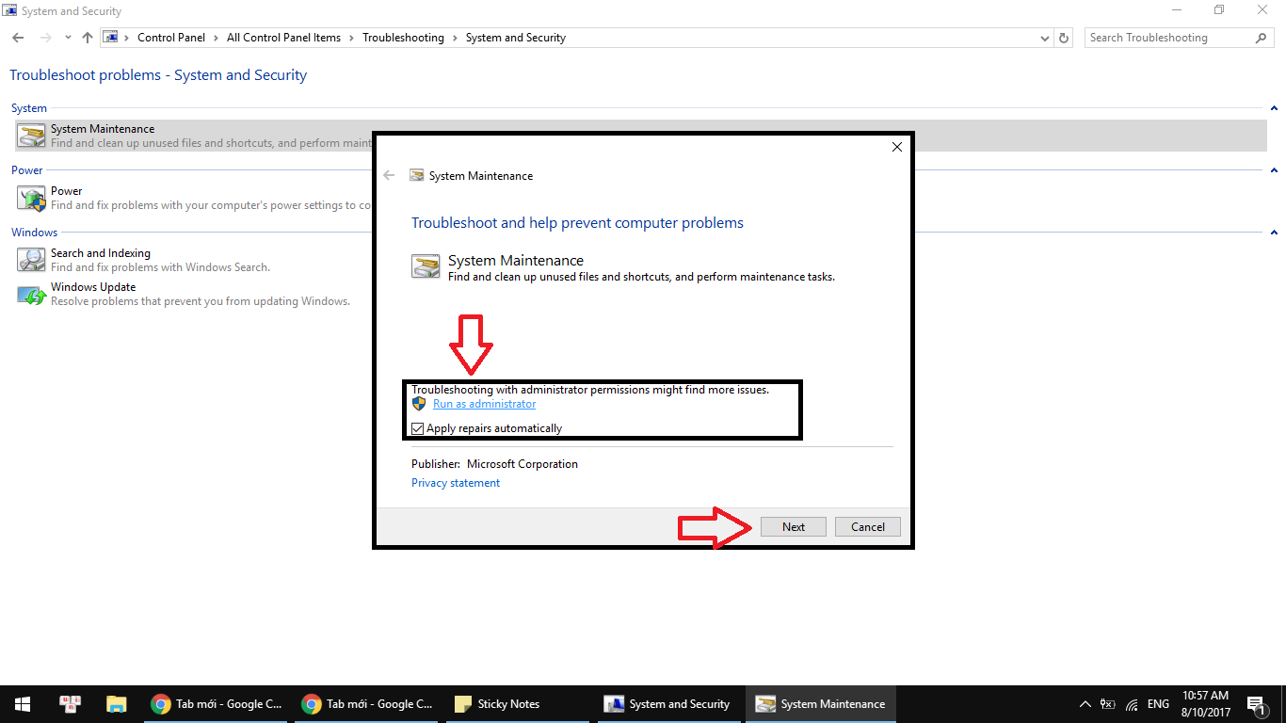
Task: Open the System Maintenance troubleshooter list icon
Action: pos(31,137)
